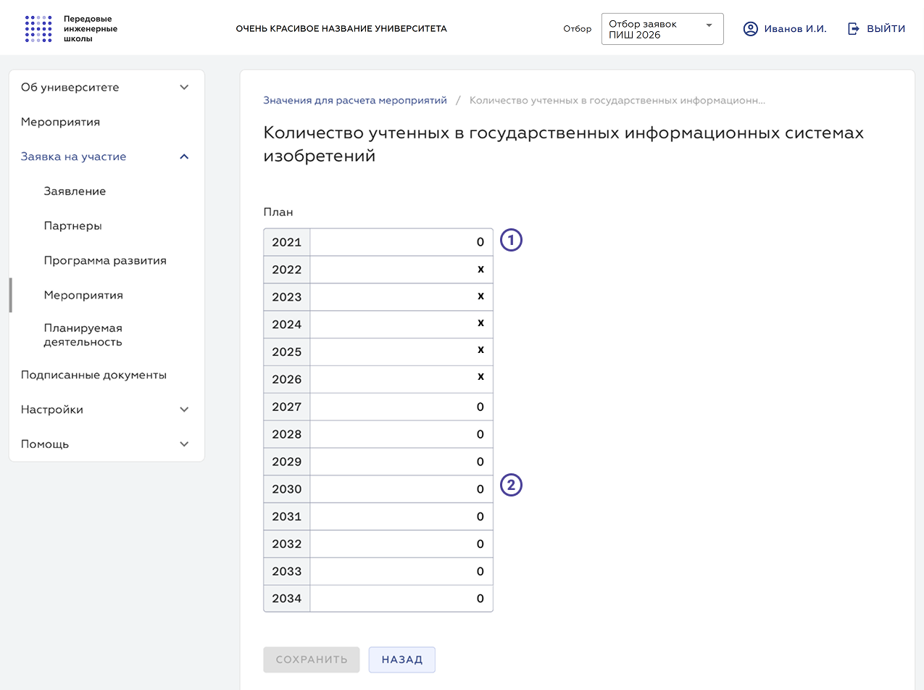
Task: Click the 2021 year label cell
Action: pos(287,242)
